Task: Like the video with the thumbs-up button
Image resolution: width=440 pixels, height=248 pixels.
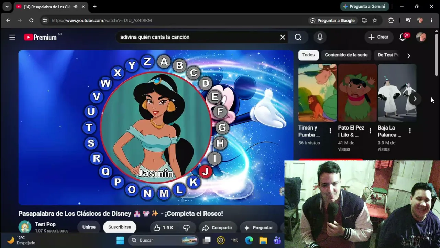Action: point(163,228)
